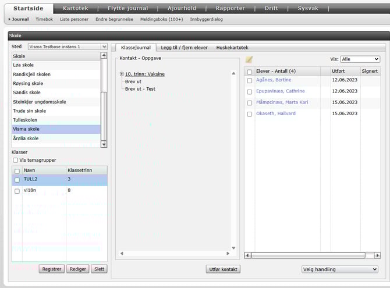Switch to the Huskekartotek tab
This screenshot has height=288, width=390.
pos(232,47)
